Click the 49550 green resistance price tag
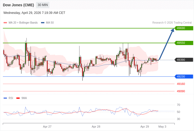 [x=184, y=43]
